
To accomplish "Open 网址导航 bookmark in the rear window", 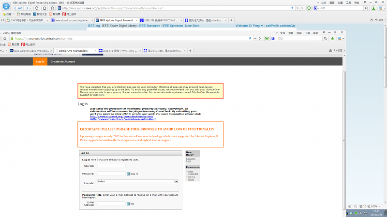I will 24,14.
